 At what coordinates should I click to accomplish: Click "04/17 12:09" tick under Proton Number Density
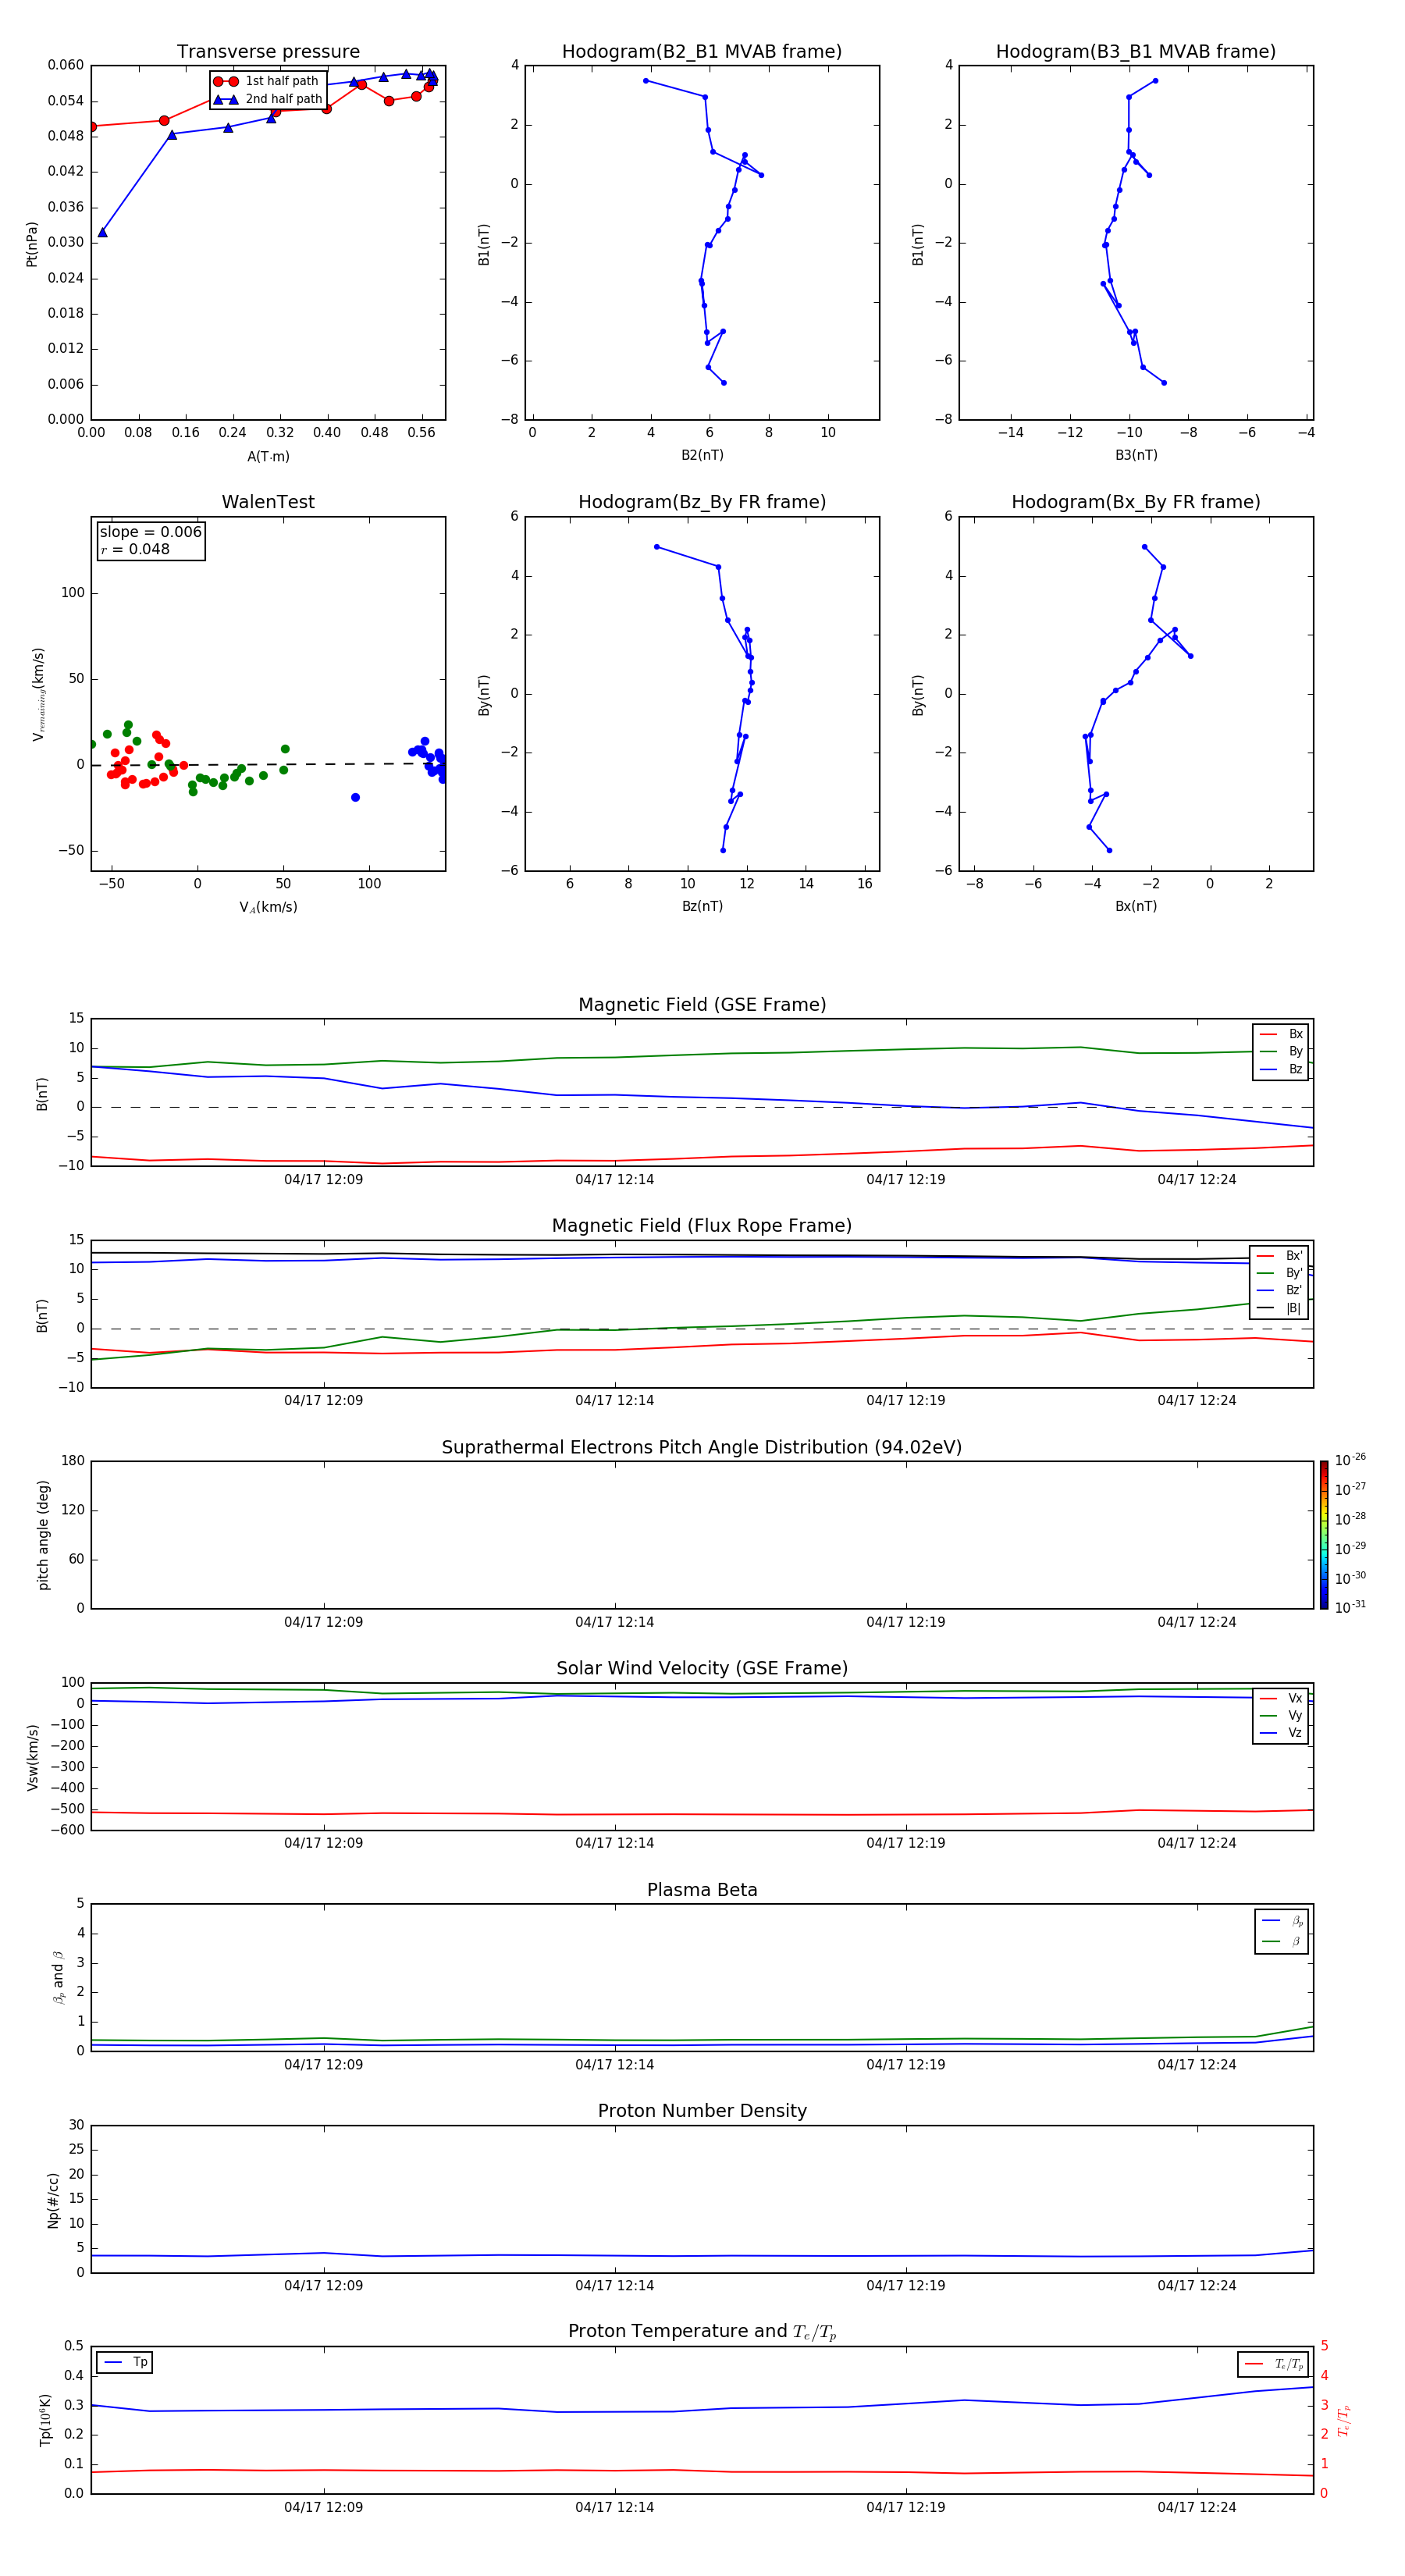point(323,2286)
